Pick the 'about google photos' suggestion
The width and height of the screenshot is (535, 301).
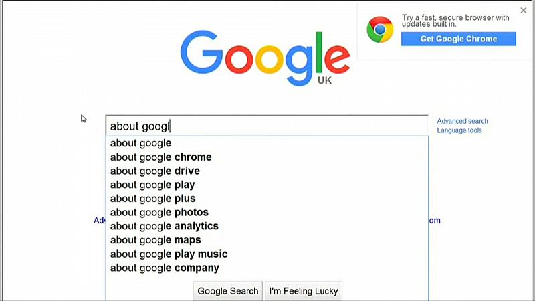click(x=159, y=213)
